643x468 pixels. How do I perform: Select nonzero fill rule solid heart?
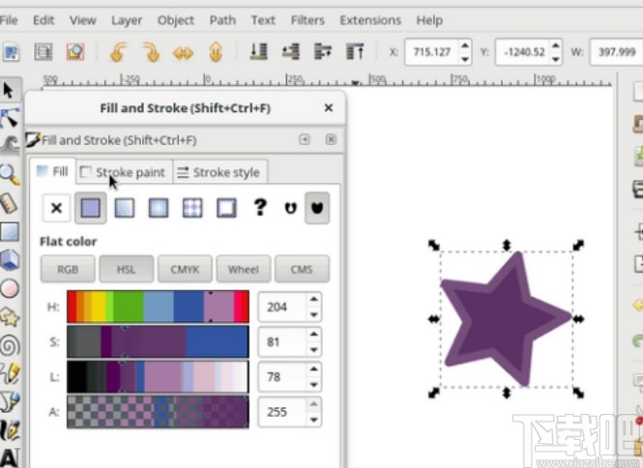317,208
